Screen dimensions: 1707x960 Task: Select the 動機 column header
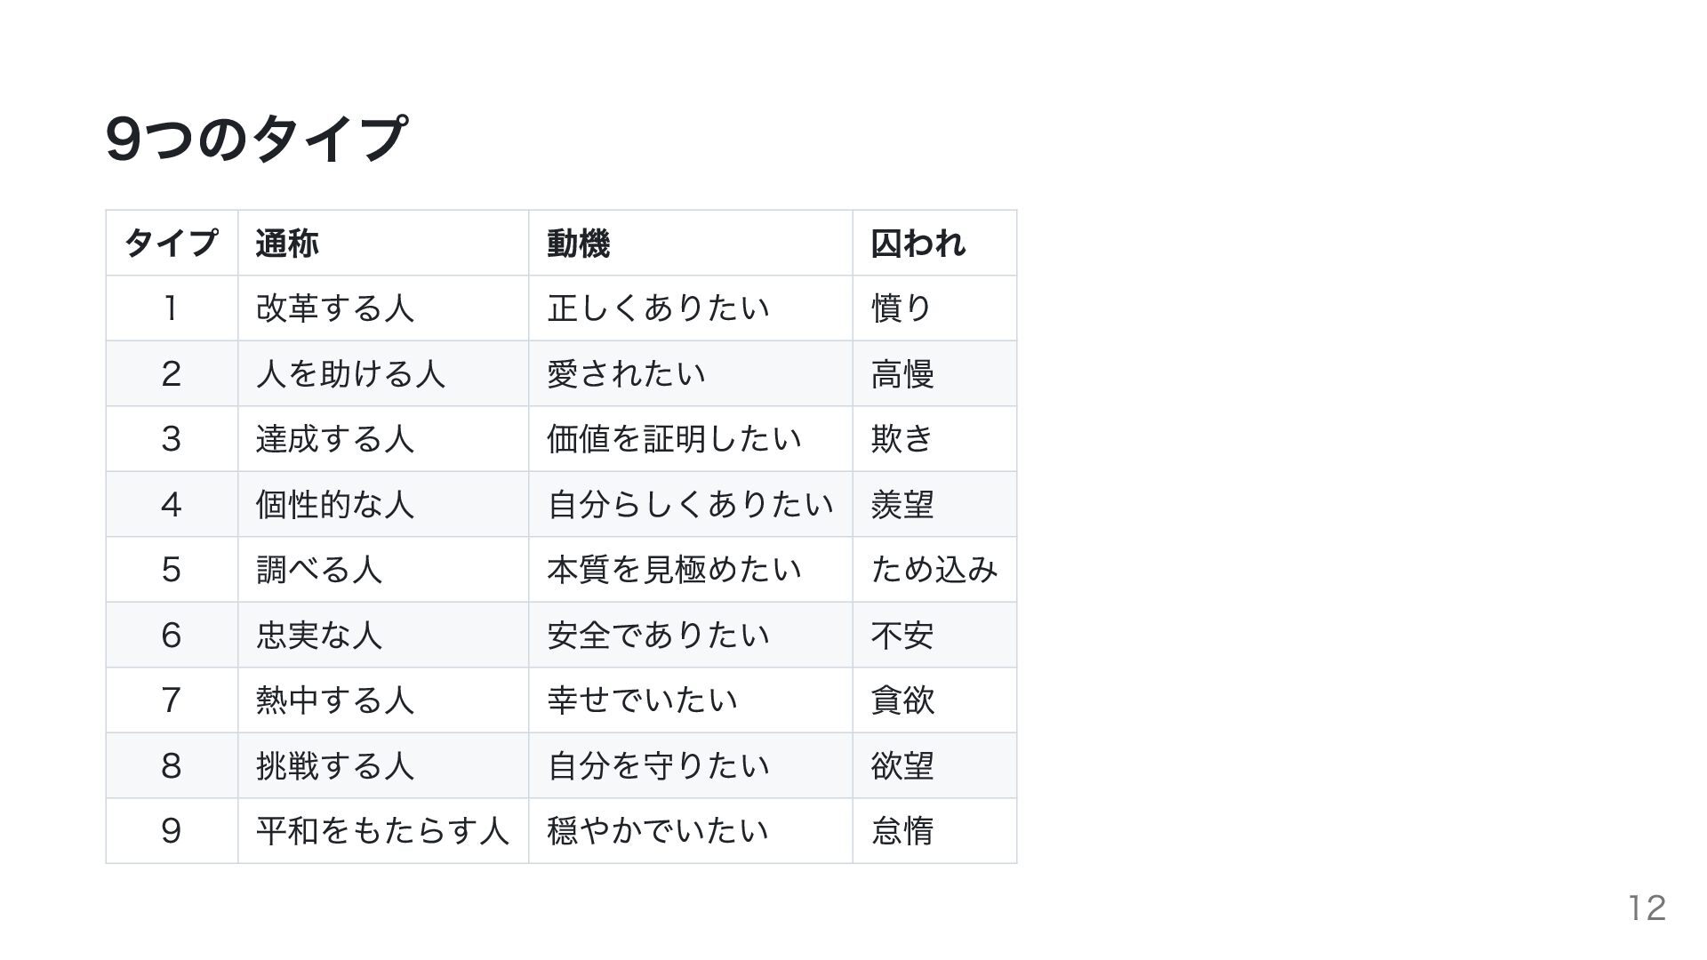click(x=579, y=243)
